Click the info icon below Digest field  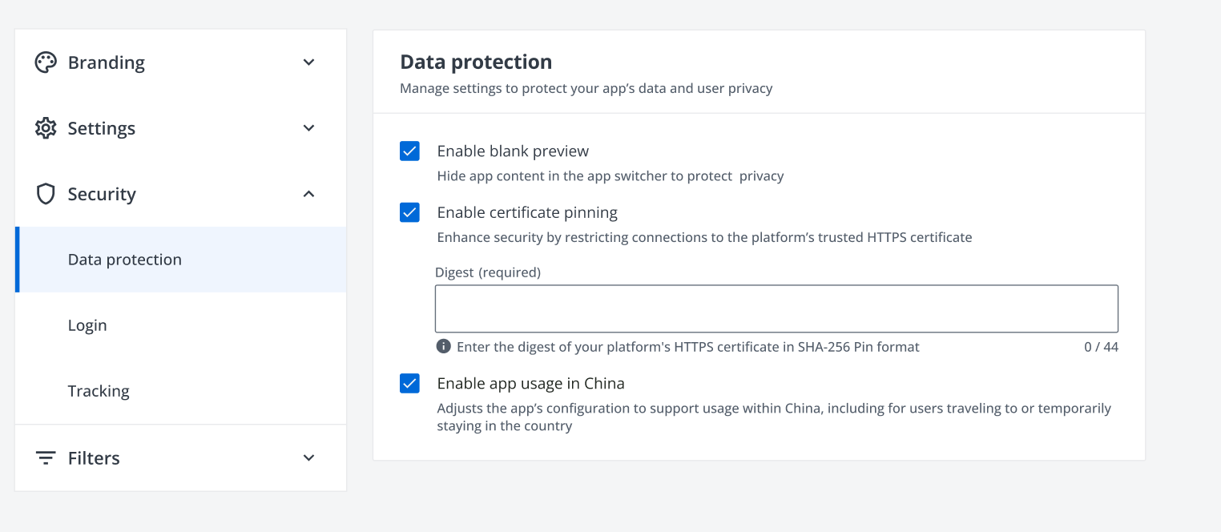(443, 346)
